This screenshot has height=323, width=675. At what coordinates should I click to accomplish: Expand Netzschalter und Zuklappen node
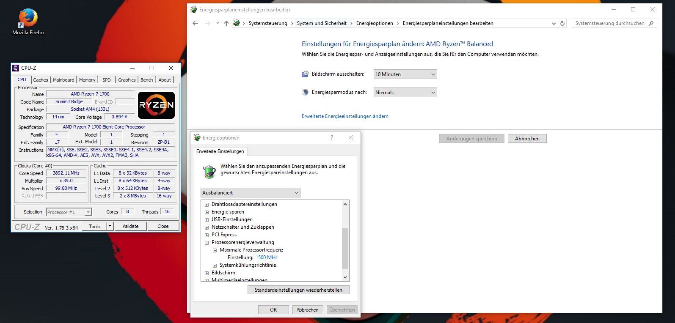click(207, 227)
